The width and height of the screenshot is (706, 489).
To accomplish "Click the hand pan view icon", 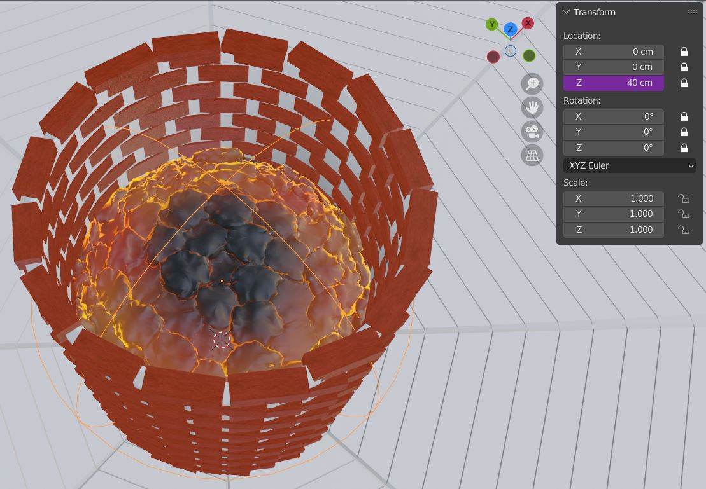I will (532, 107).
